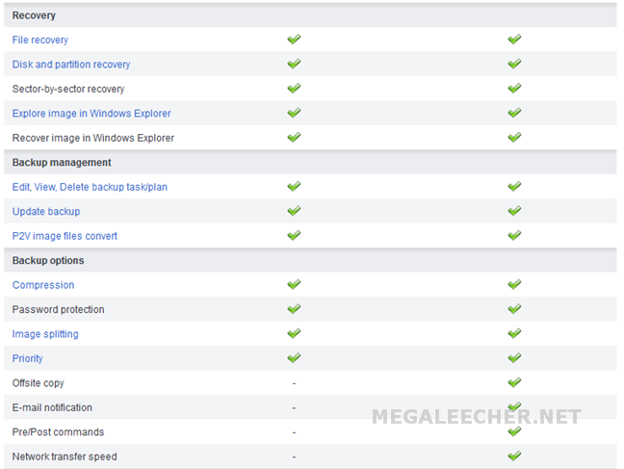Open Disk and partition recovery link
Screen dimensions: 624x469
point(71,65)
